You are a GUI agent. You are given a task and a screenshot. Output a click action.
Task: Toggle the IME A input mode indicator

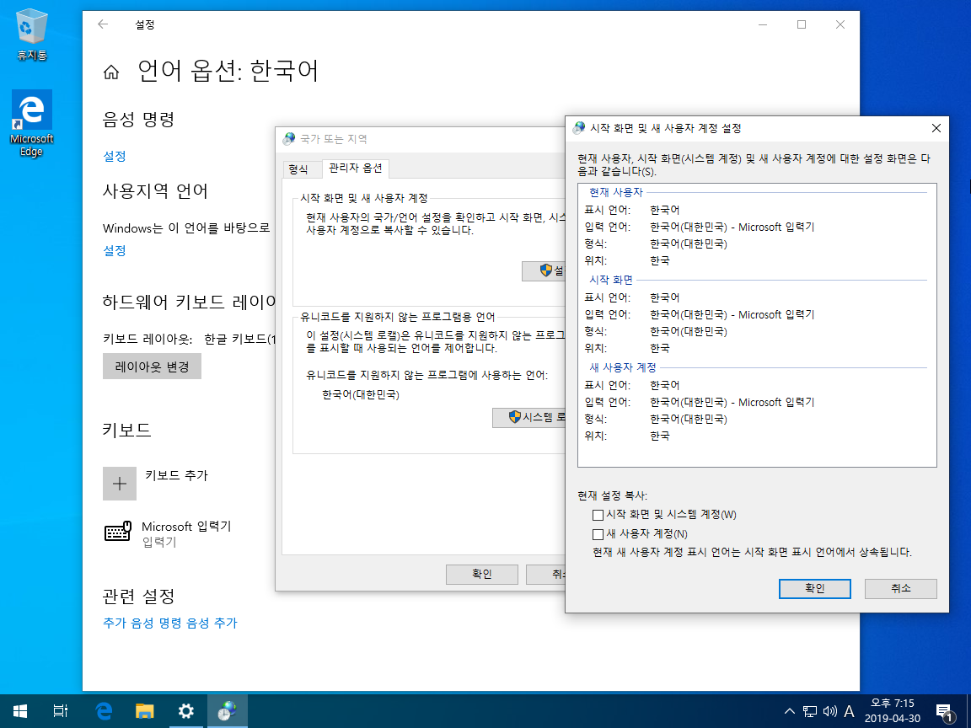(x=849, y=711)
